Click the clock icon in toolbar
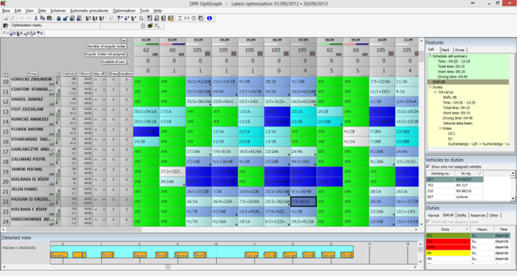The height and width of the screenshot is (276, 517). click(194, 18)
